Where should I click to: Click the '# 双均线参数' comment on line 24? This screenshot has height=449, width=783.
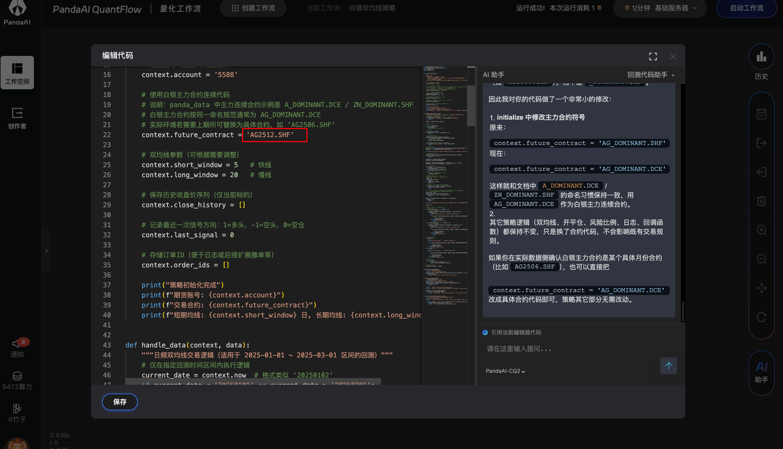tap(190, 155)
